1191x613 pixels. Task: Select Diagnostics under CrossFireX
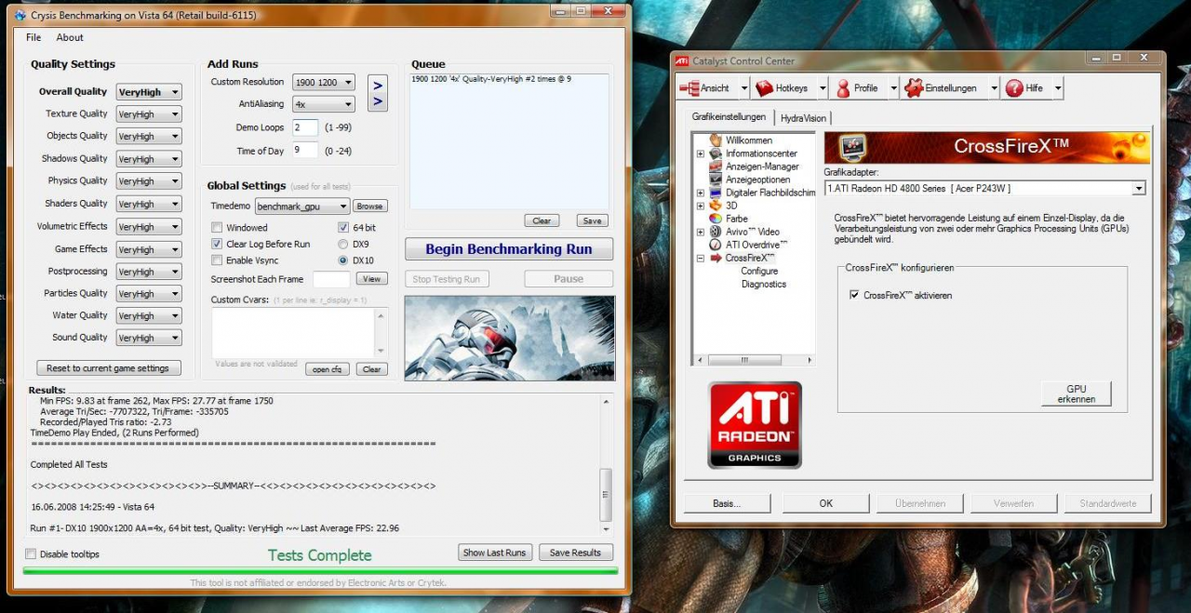click(764, 284)
